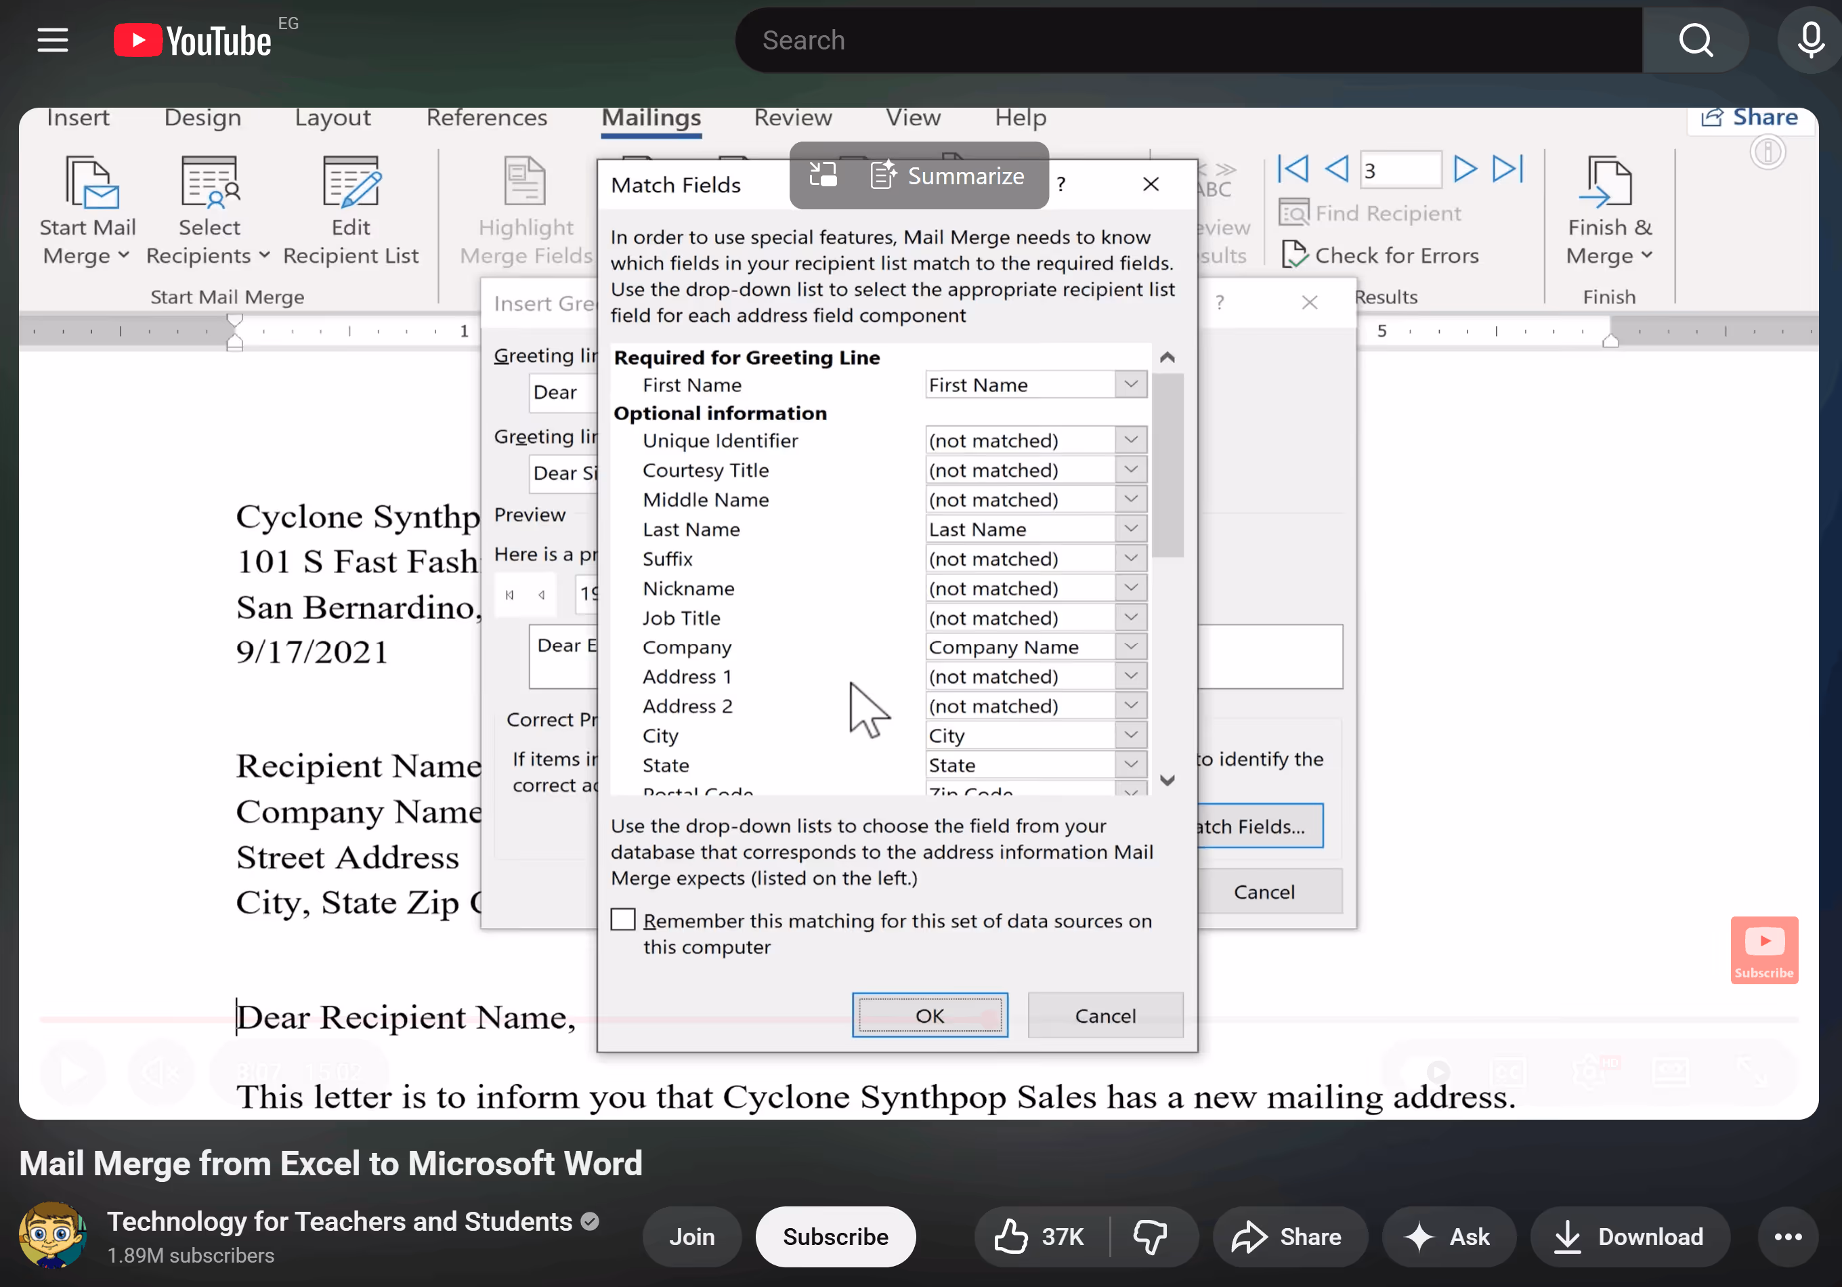The width and height of the screenshot is (1842, 1287).
Task: Jump to first record arrow
Action: coord(1293,169)
